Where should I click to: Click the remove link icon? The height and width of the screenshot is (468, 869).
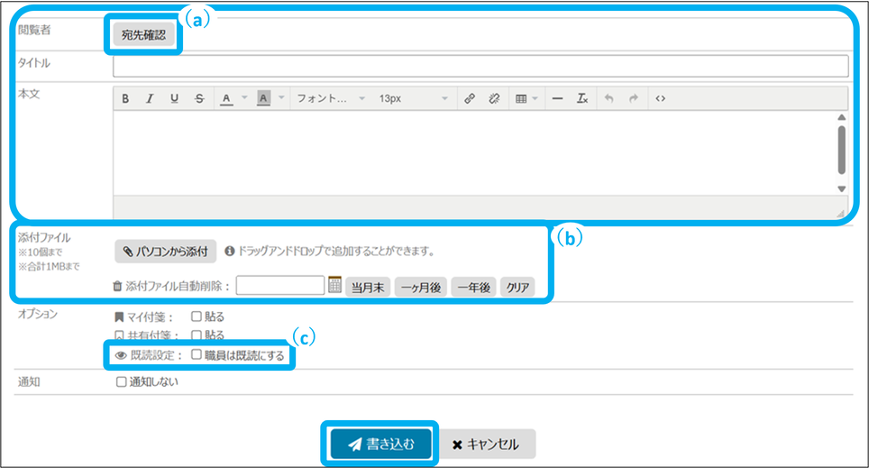pos(493,98)
